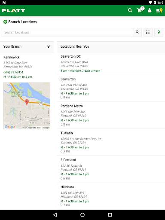Open the Hillsboro location

click(111, 196)
